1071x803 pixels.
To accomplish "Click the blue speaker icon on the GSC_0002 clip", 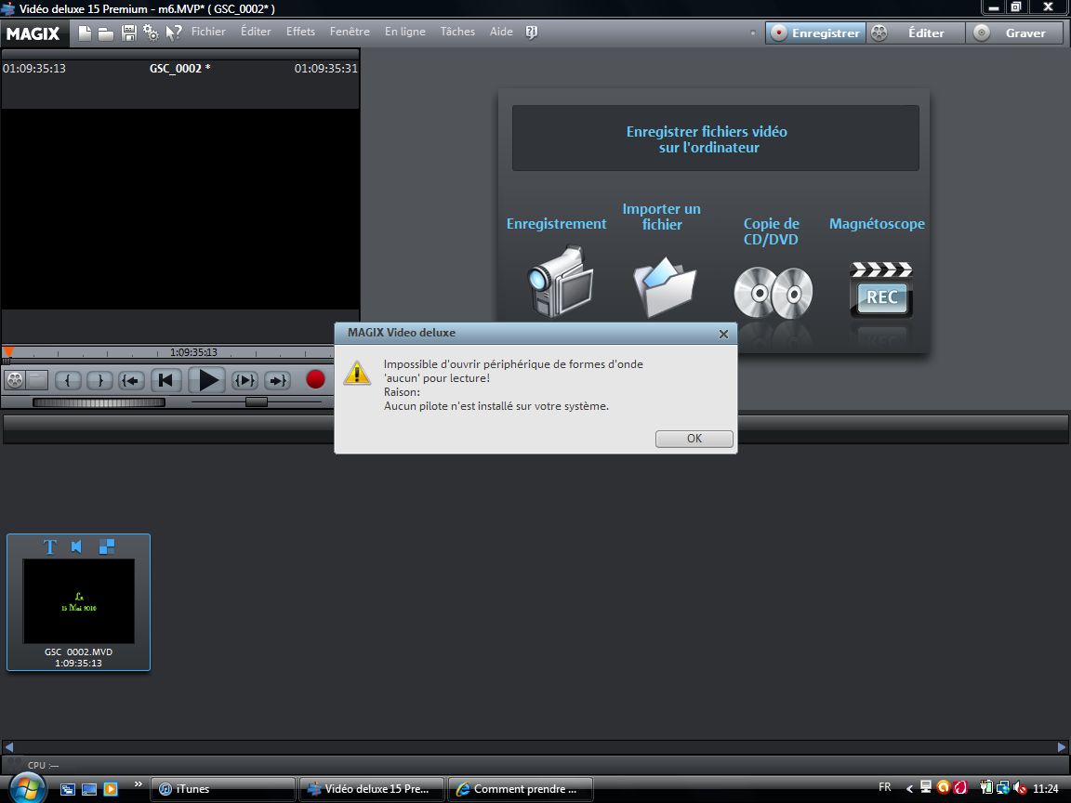I will coord(77,546).
